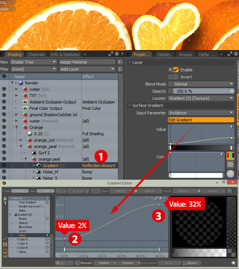Screen dimensions: 239x269
Task: Collapse the Surface Gradient section
Action: point(130,105)
